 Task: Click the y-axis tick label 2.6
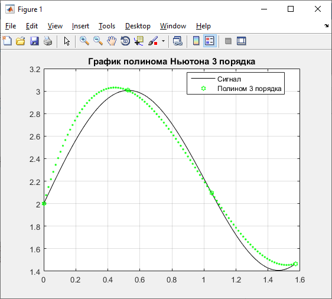(35, 136)
